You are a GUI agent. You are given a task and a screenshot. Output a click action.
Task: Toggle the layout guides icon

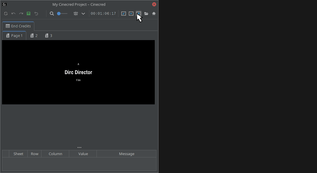pos(76,14)
